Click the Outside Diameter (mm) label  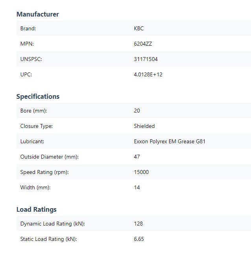point(50,157)
